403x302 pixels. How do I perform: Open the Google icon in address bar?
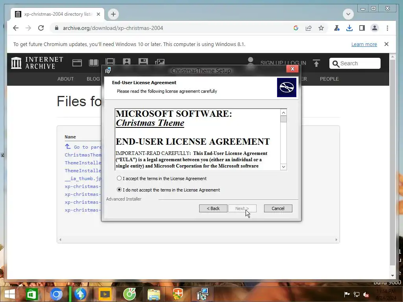click(296, 28)
